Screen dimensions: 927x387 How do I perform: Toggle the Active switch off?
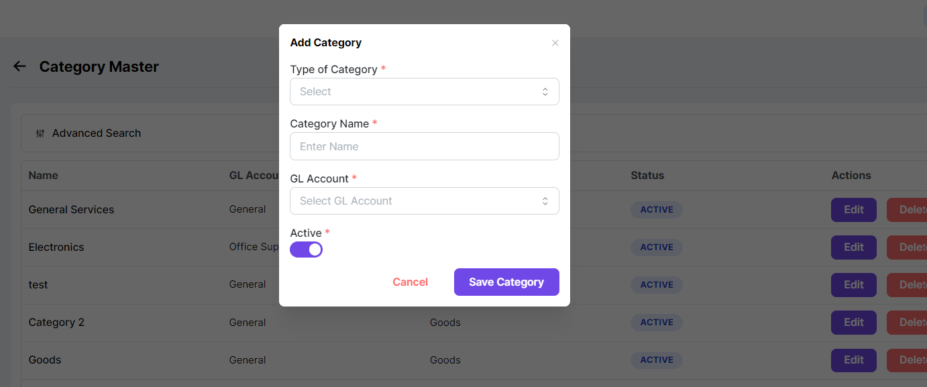coord(307,250)
